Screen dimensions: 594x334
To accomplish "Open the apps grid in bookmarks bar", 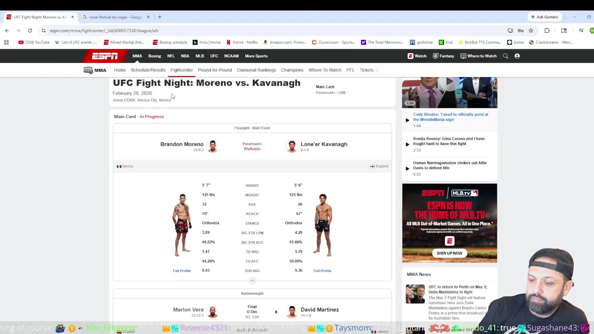I will point(6,42).
